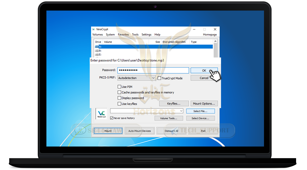Open the System menu

(x=110, y=35)
